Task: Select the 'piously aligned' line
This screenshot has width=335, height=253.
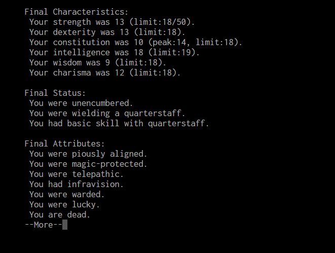Action: [88, 154]
